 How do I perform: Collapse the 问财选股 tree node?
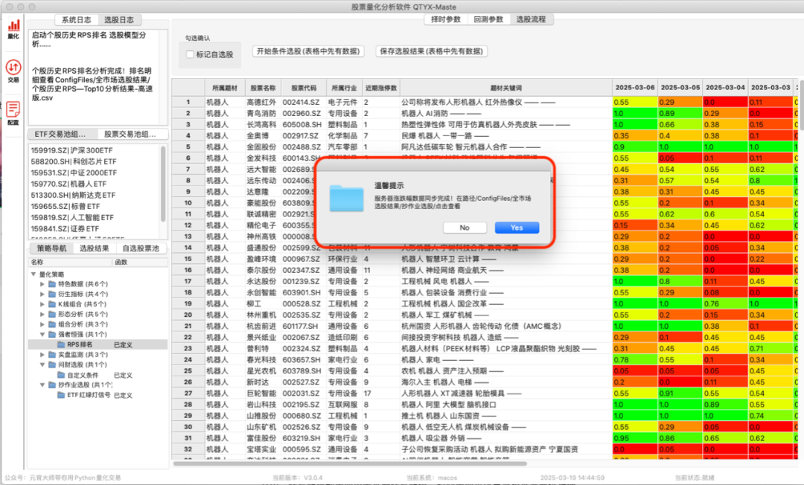click(x=42, y=364)
